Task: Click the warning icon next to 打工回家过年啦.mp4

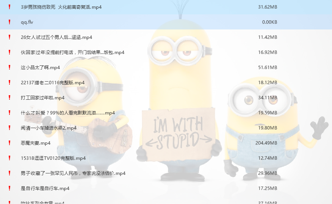Action: click(9, 97)
